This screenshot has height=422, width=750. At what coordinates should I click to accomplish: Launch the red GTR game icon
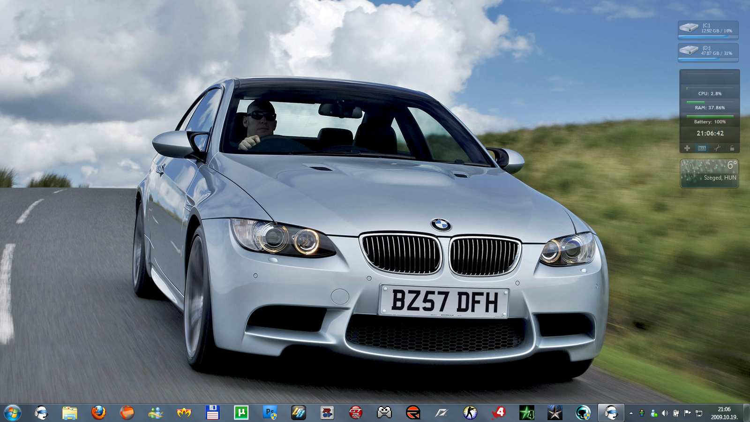(356, 413)
